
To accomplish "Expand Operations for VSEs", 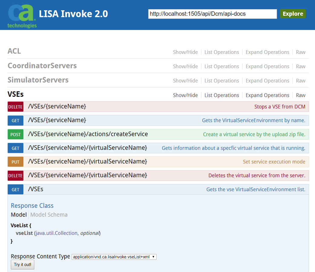I will 267,95.
